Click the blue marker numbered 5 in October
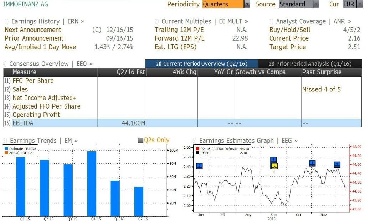This screenshot has width=365, height=221. [x=312, y=163]
